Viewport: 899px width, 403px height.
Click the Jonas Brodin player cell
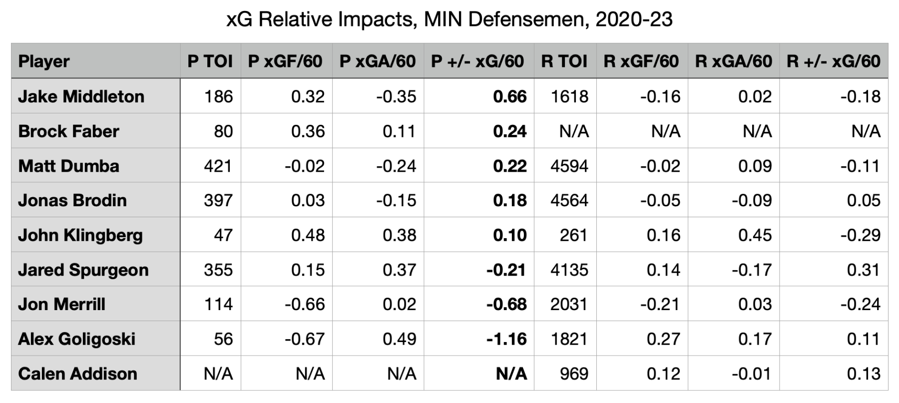tap(72, 200)
